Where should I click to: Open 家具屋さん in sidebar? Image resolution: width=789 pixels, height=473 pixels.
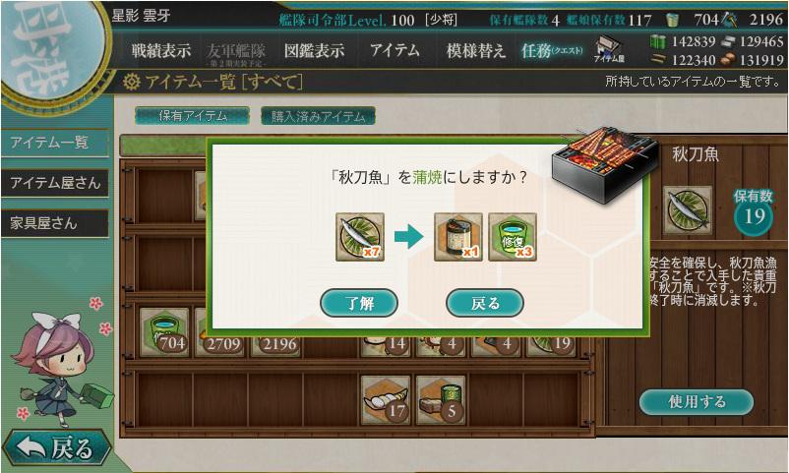pyautogui.click(x=55, y=223)
